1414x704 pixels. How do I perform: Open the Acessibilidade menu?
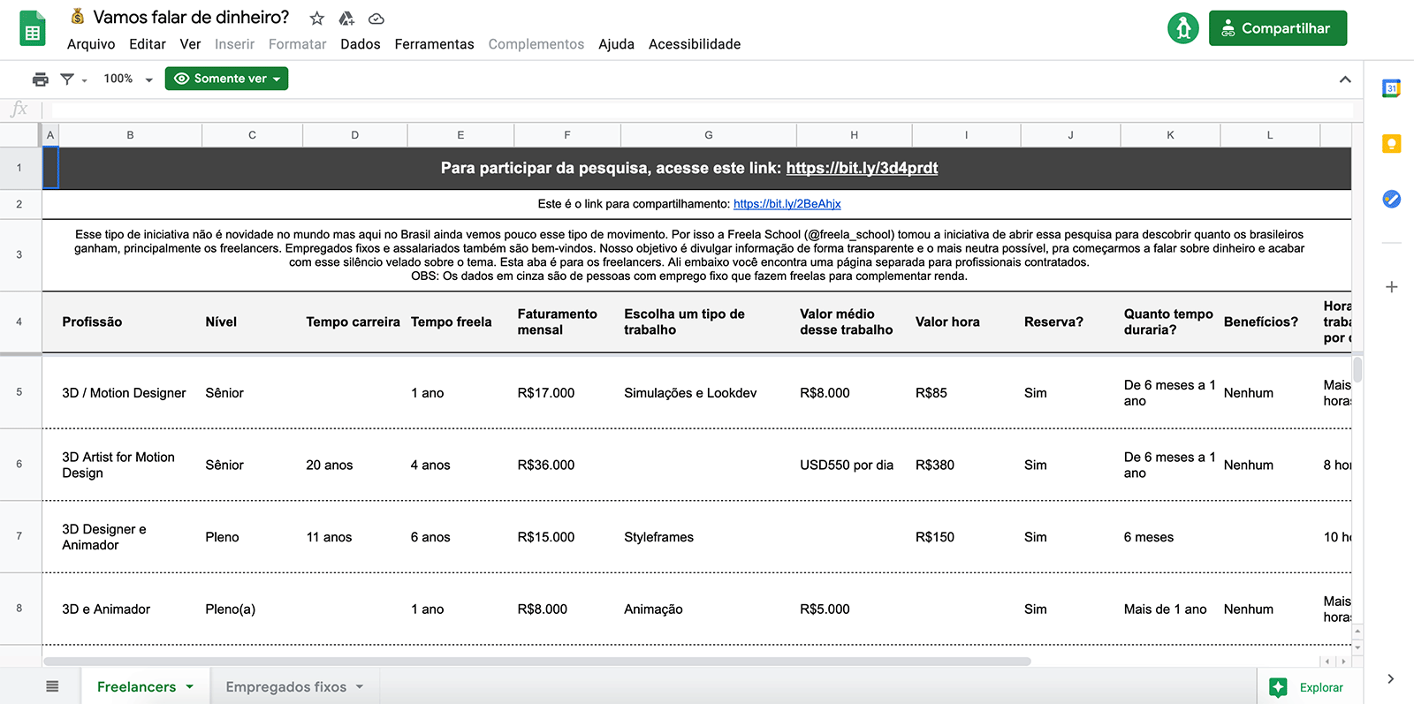695,44
